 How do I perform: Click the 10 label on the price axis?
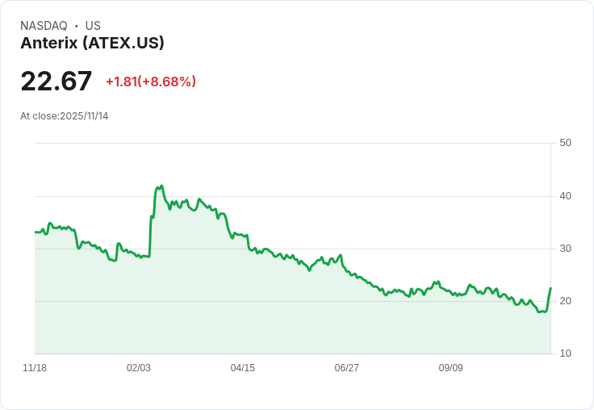point(565,354)
